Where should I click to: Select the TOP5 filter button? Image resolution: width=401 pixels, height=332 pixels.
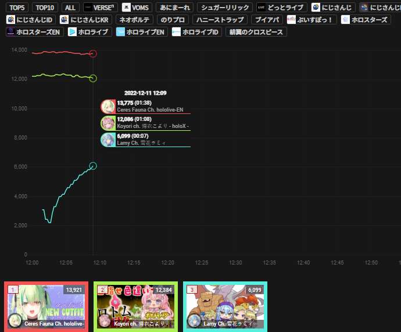pos(17,8)
